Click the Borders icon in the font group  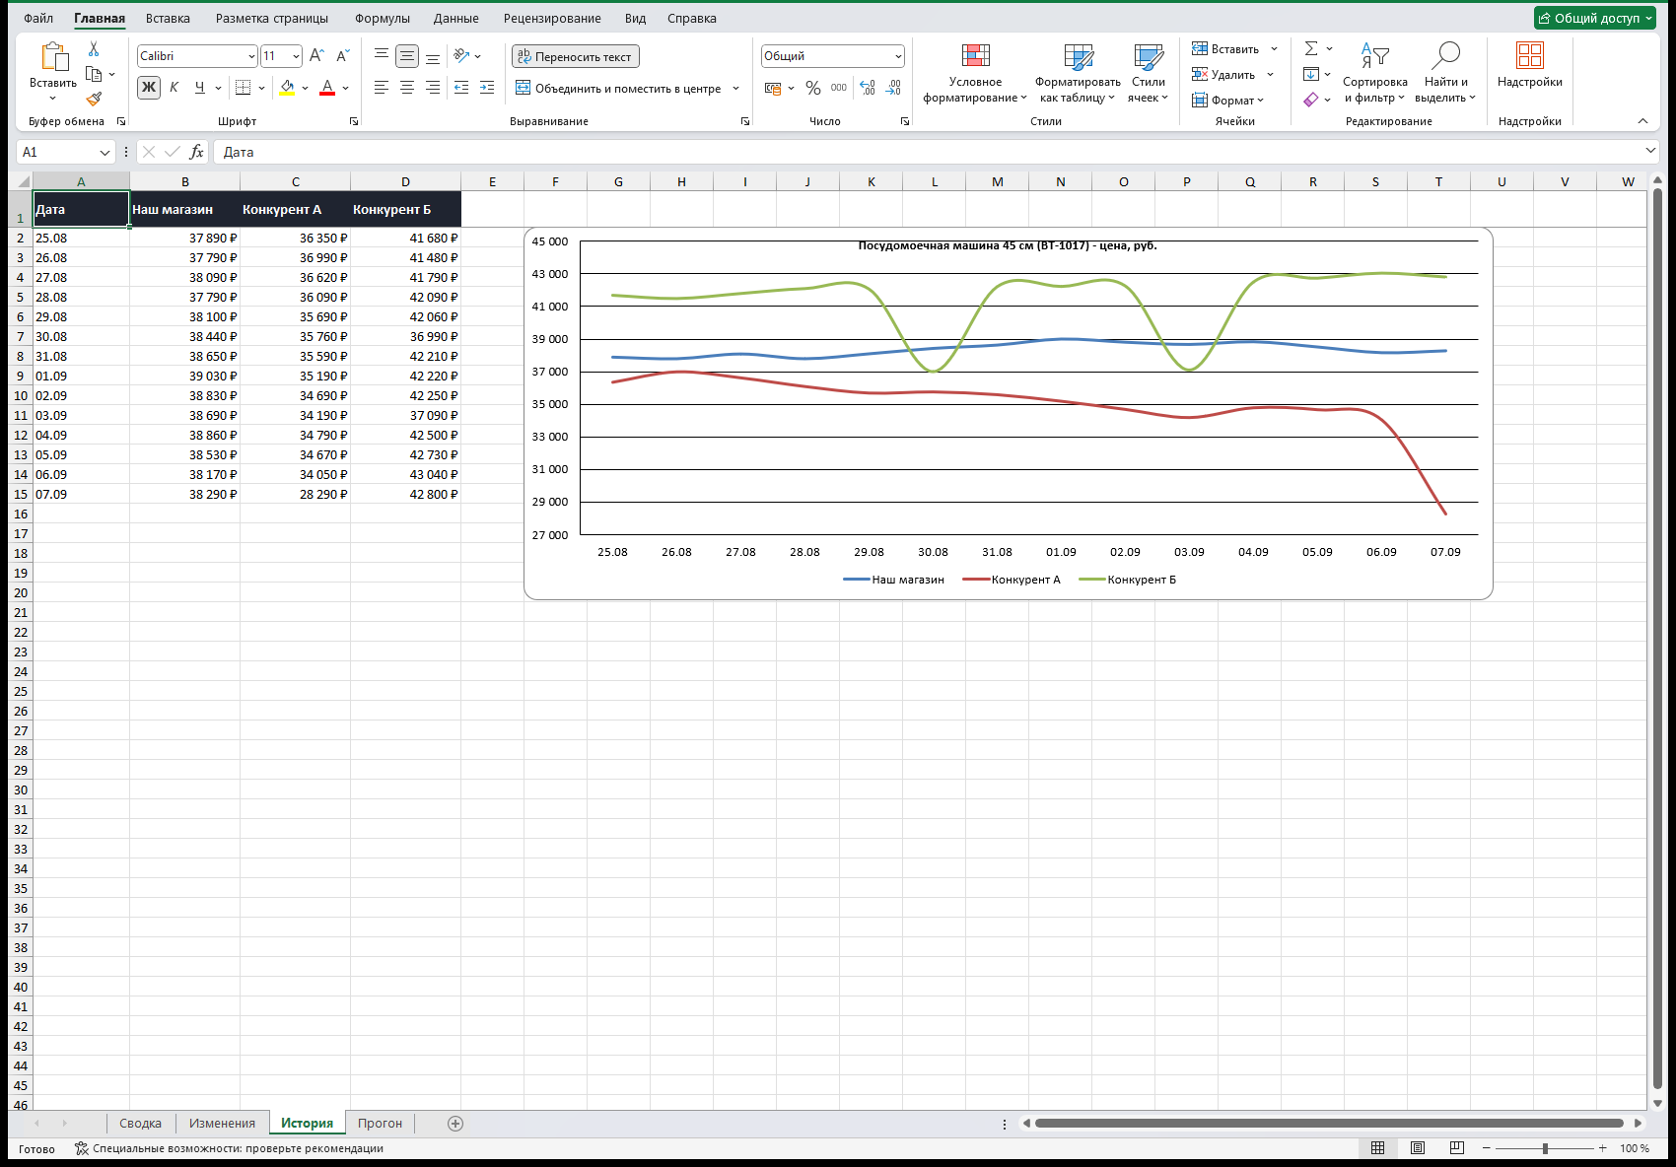tap(243, 88)
